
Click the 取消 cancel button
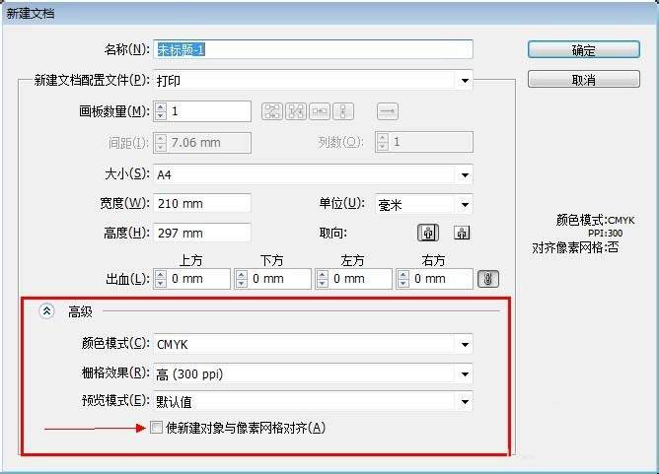coord(584,79)
